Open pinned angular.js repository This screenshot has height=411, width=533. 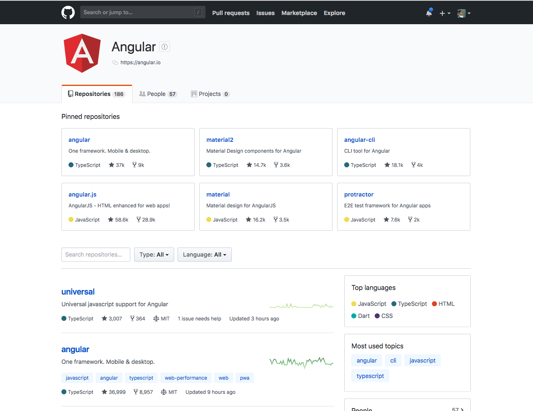click(82, 194)
